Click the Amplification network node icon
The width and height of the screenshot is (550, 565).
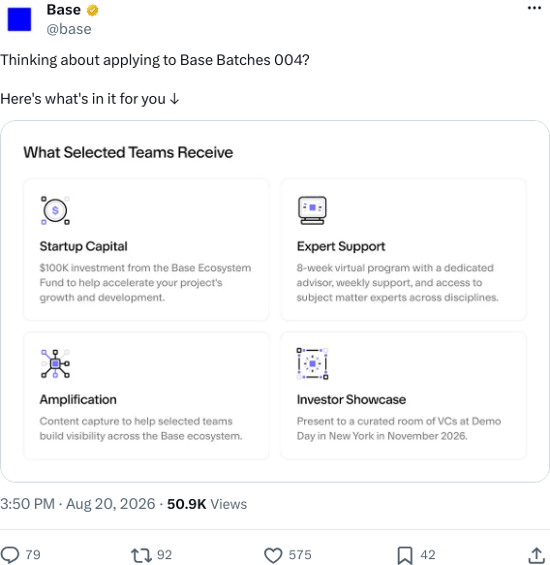(x=55, y=363)
